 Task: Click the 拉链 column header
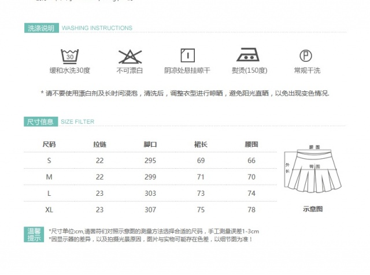point(99,144)
